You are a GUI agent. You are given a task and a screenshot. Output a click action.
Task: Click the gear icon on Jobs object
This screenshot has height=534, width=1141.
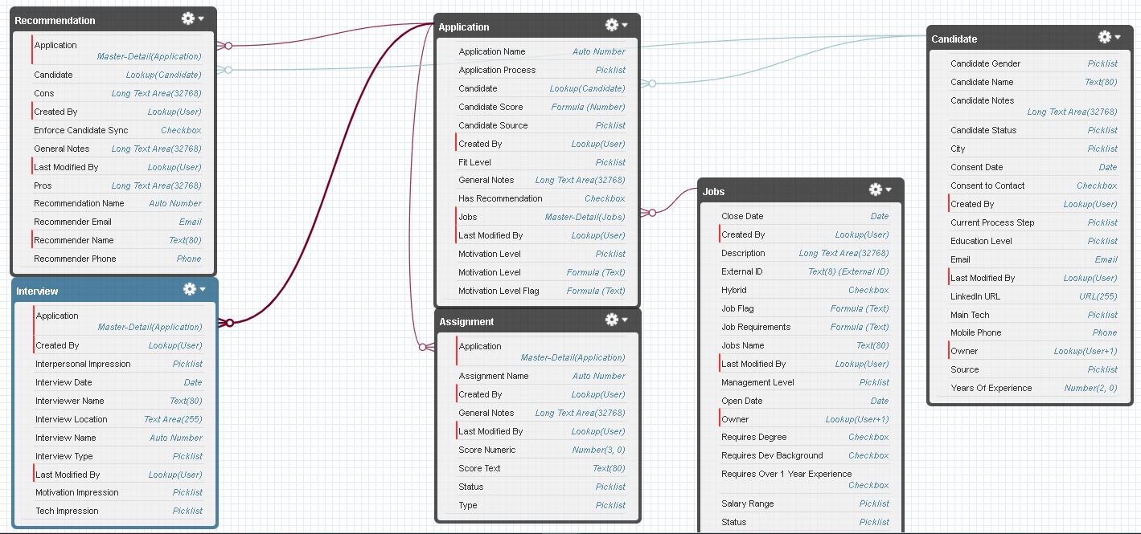click(x=880, y=190)
